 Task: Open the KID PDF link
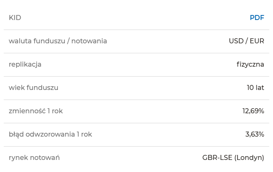click(257, 17)
